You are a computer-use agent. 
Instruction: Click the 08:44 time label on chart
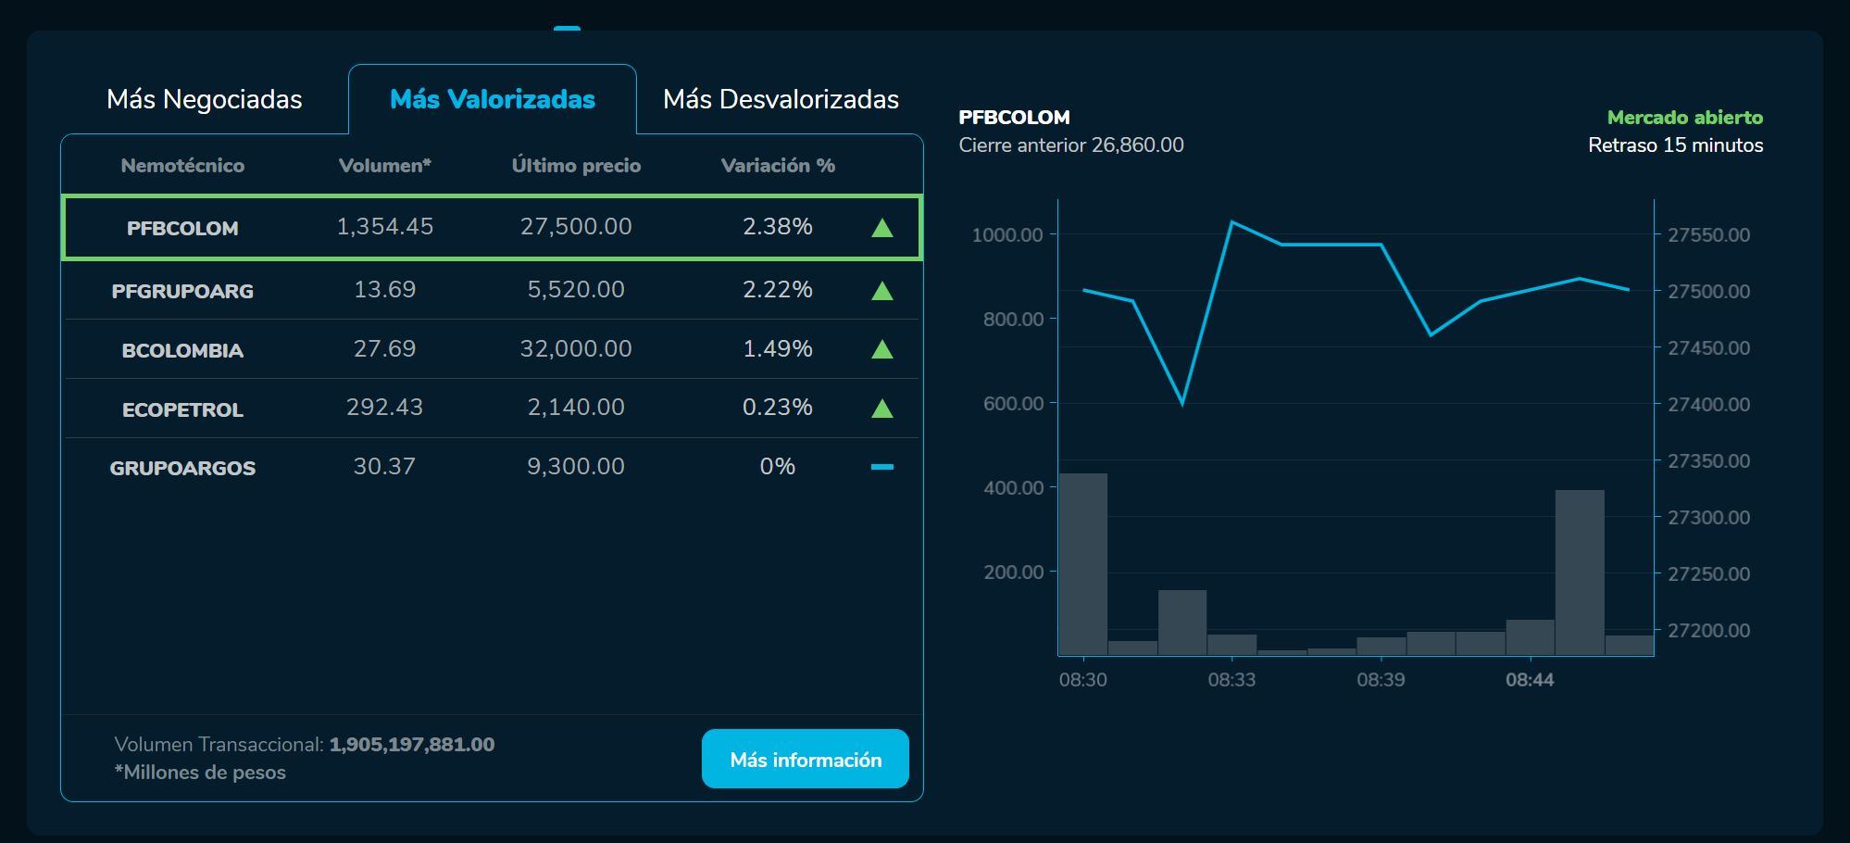(1530, 680)
